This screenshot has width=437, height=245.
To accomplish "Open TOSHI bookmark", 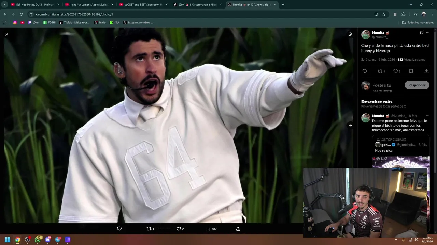I will pyautogui.click(x=49, y=23).
